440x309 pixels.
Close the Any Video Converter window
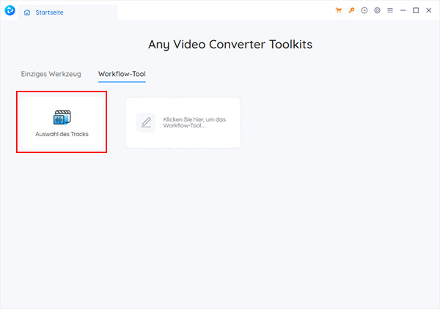pyautogui.click(x=429, y=11)
